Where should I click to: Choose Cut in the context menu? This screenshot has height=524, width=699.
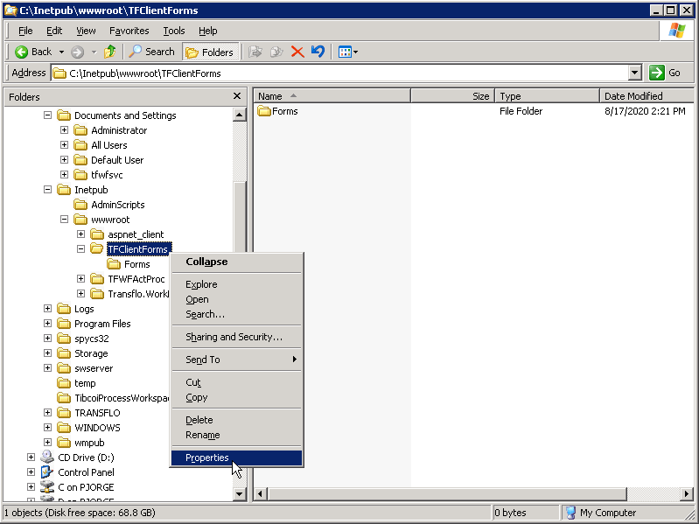[237, 382]
